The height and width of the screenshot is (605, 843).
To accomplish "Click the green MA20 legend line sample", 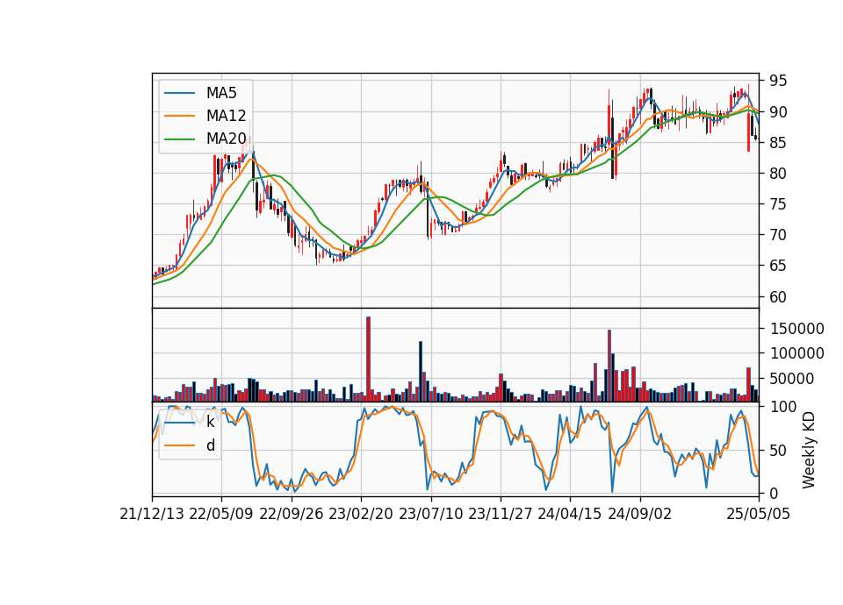I will click(x=179, y=139).
